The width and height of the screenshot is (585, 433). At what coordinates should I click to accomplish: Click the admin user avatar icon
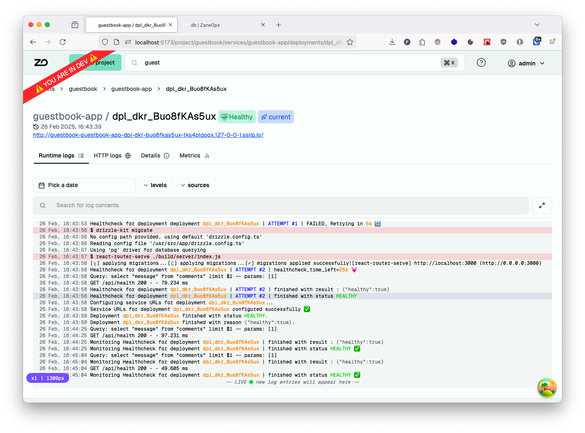[x=511, y=63]
